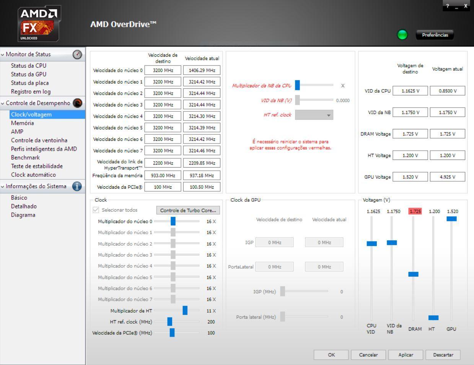Screen dimensions: 474x365
Task: Open the Benchmark page
Action: click(x=25, y=158)
